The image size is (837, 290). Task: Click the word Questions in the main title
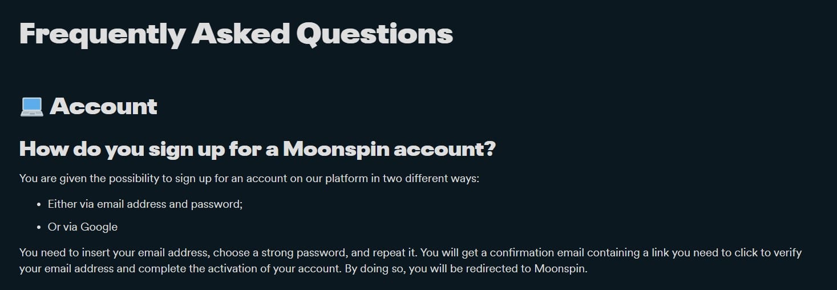(x=375, y=34)
